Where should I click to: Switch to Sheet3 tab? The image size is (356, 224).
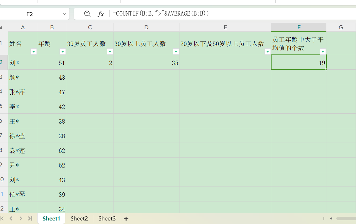click(107, 218)
